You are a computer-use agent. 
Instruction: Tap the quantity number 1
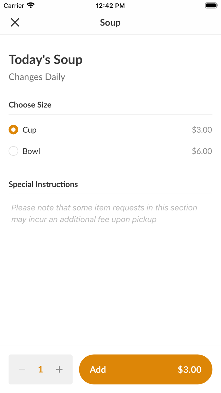(40, 369)
